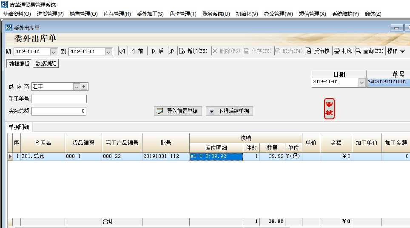The height and width of the screenshot is (228, 410).
Task: Select the 单据明细 tab
Action: [19, 127]
